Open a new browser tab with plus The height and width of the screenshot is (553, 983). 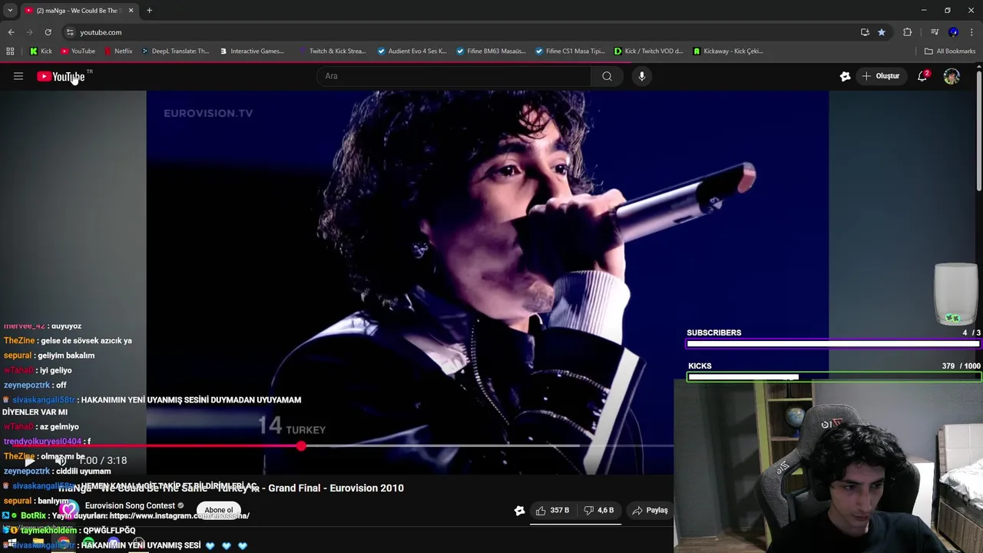(149, 11)
